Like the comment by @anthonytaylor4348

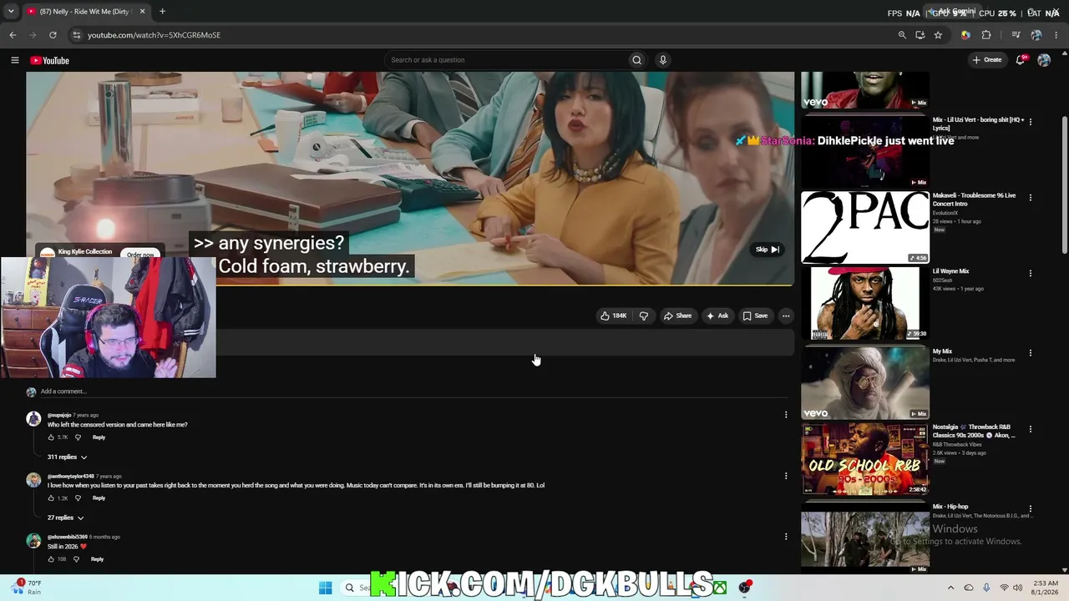coord(51,498)
